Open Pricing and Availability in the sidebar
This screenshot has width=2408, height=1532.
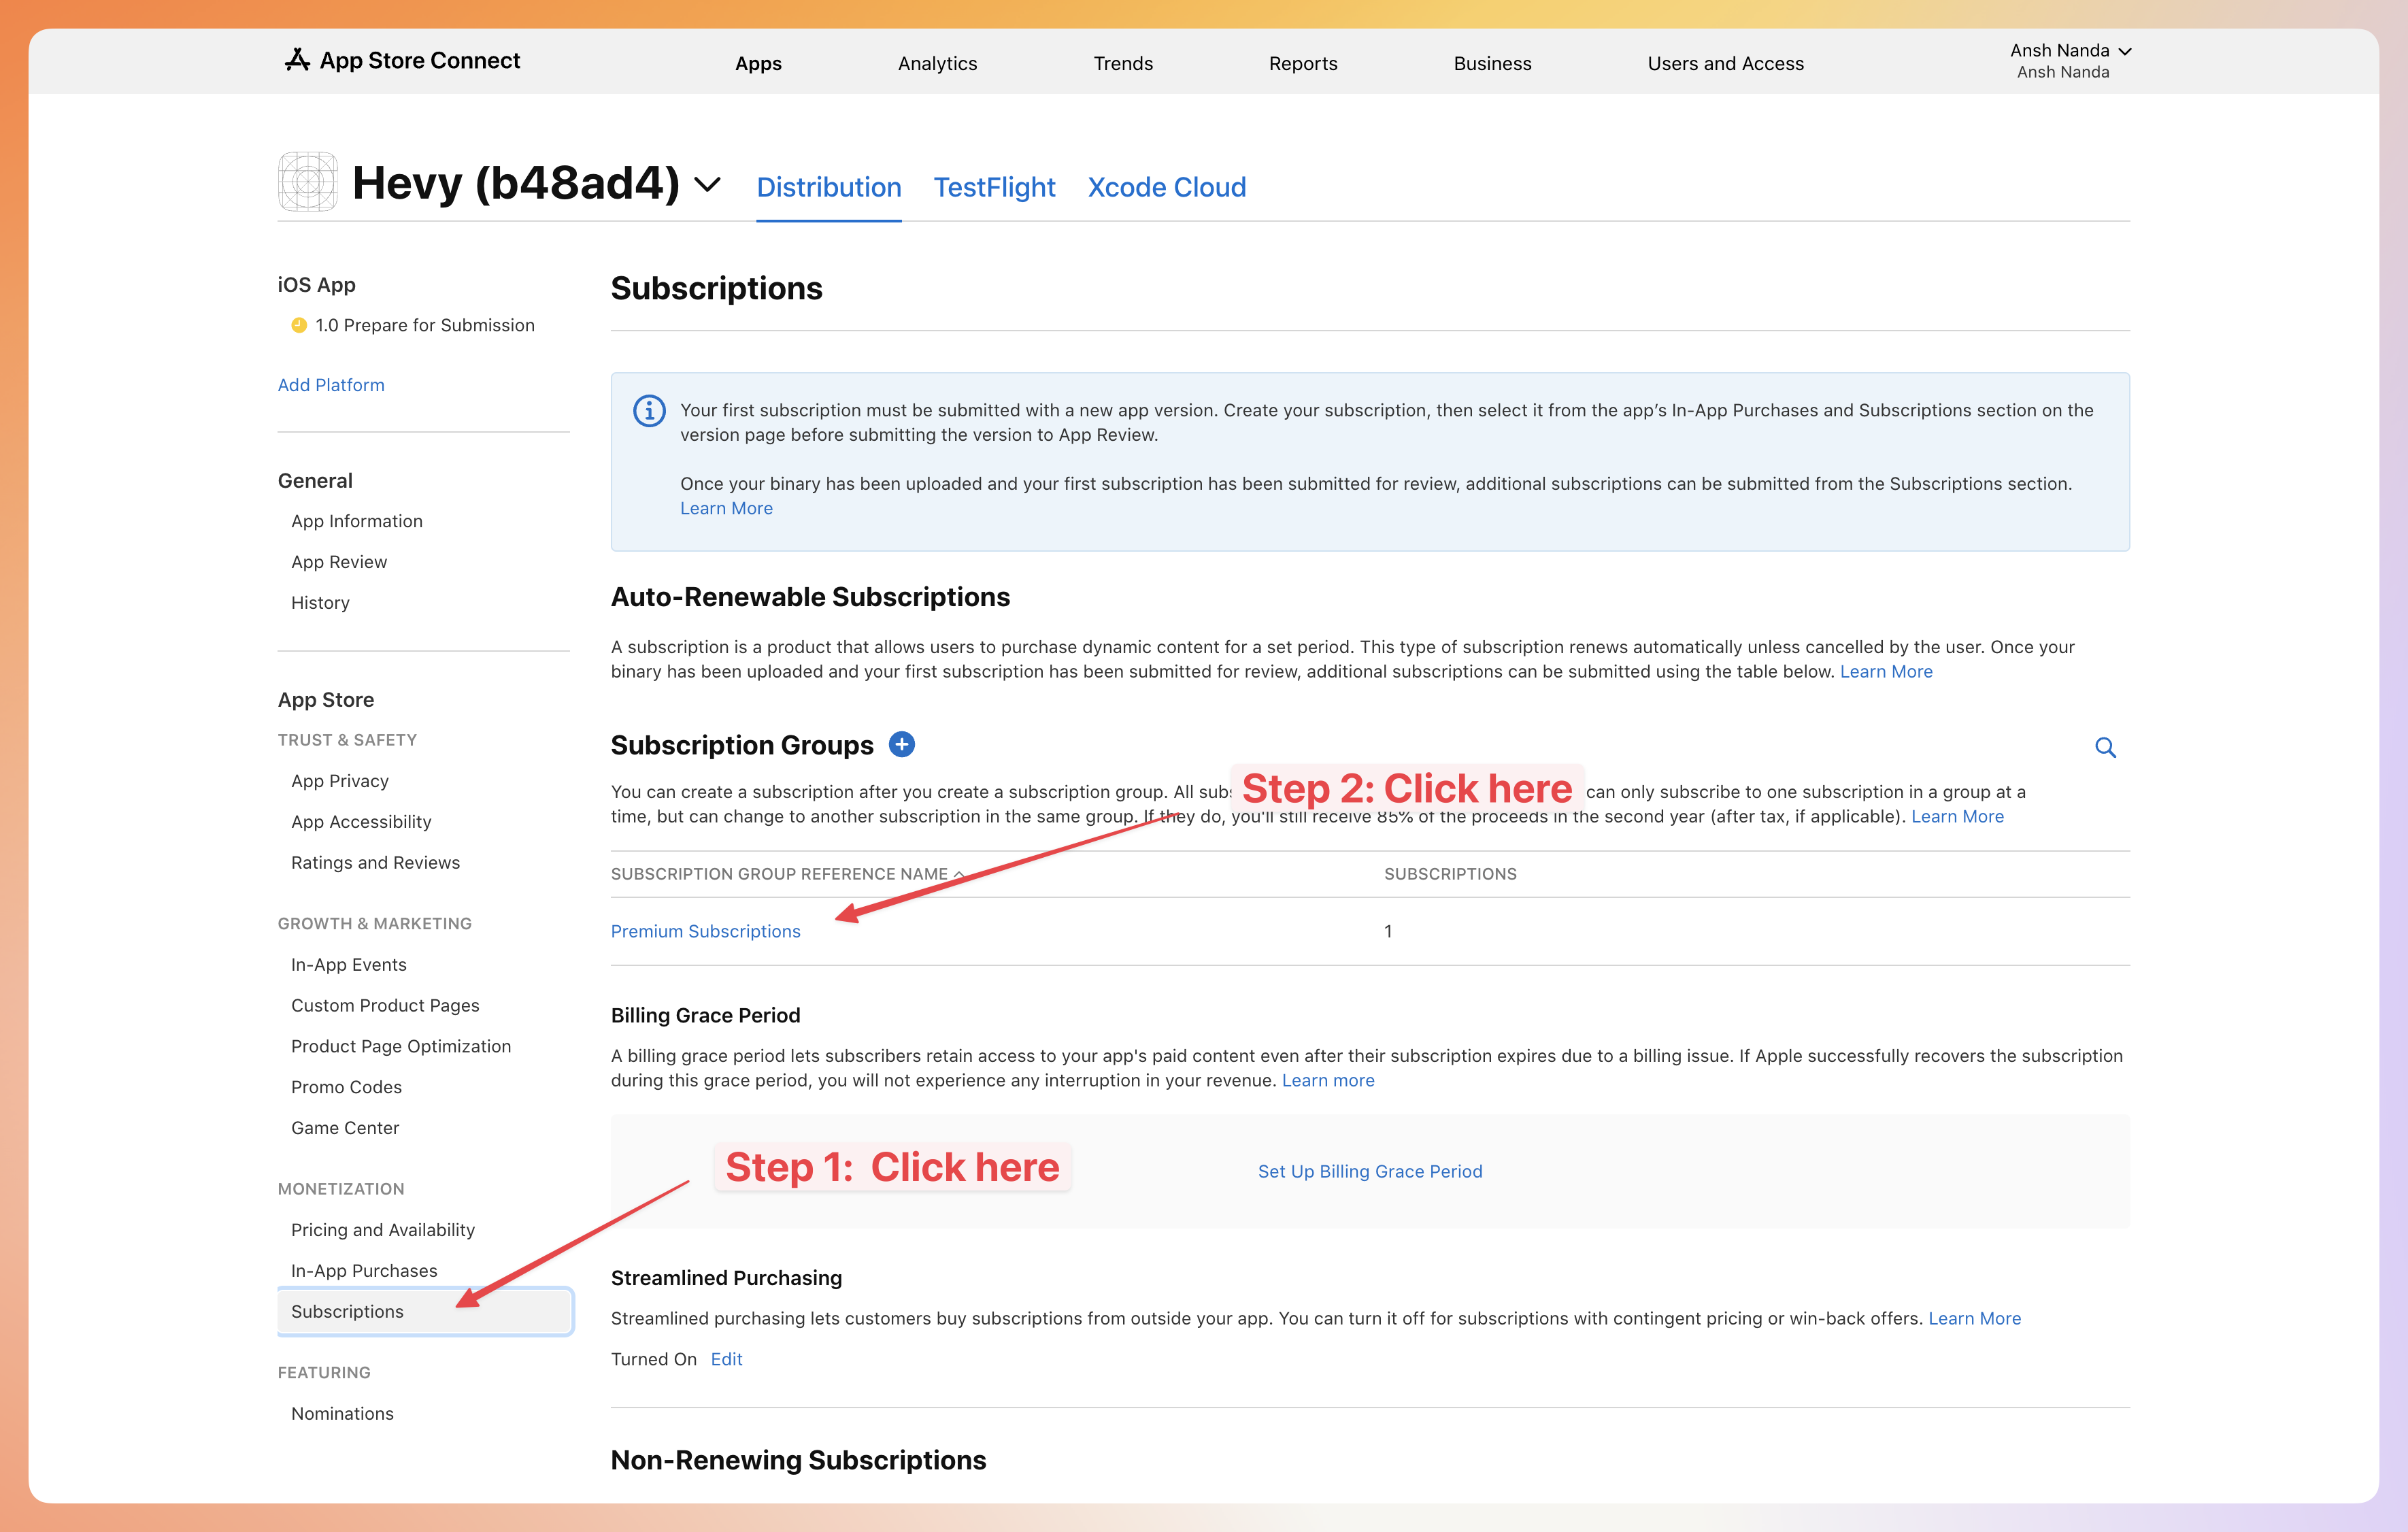383,1229
